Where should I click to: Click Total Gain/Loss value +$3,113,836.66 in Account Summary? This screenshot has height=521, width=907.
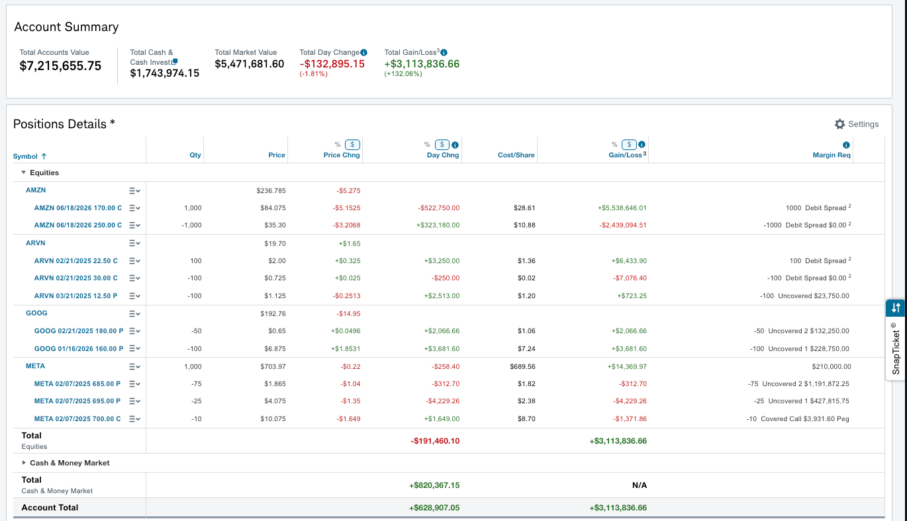pos(422,64)
